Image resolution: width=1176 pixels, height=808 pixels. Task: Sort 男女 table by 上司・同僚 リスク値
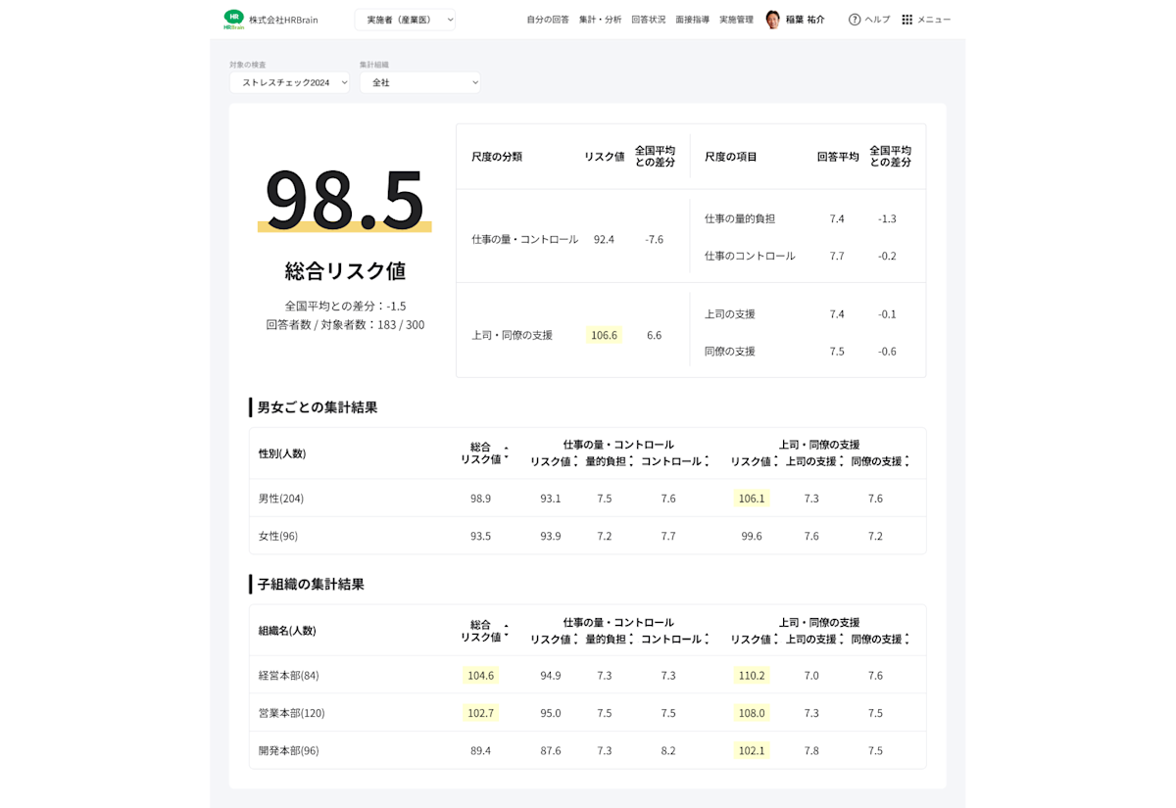pos(775,461)
